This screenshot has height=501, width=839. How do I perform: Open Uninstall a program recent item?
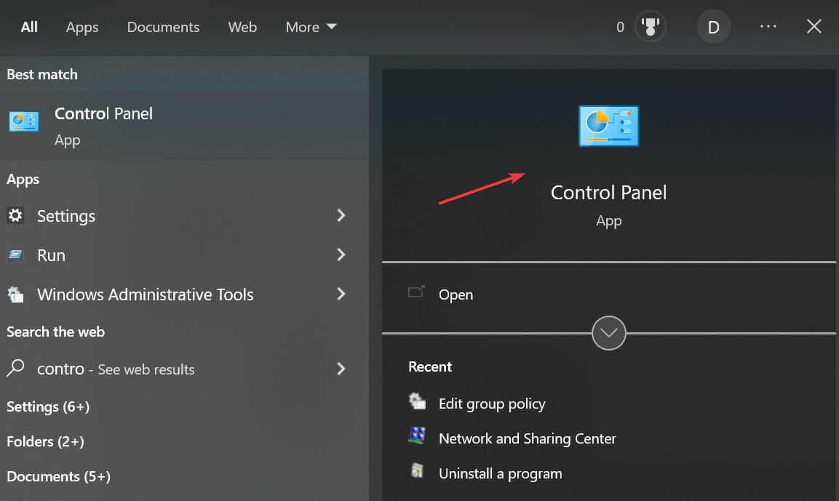click(501, 473)
